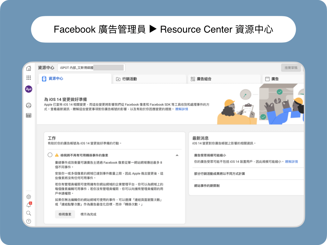Open the home icon in the sidebar
Screen dimensions: 327x245
tap(28, 68)
